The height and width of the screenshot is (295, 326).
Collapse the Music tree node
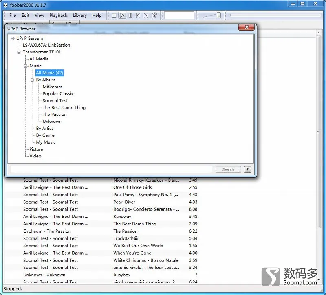[26, 66]
